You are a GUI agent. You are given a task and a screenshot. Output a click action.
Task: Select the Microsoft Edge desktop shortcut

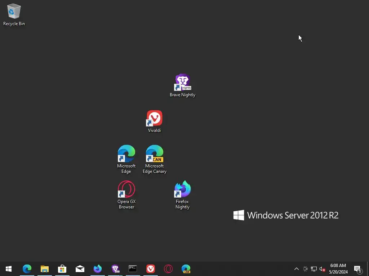[126, 159]
